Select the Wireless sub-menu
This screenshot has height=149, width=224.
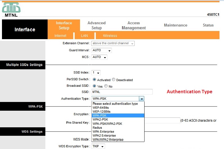110,36
